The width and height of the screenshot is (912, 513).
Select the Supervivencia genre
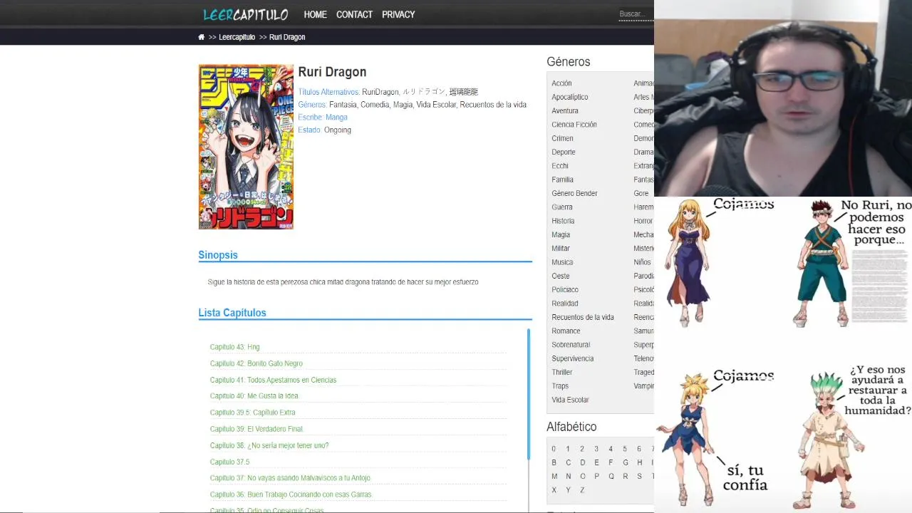point(572,358)
